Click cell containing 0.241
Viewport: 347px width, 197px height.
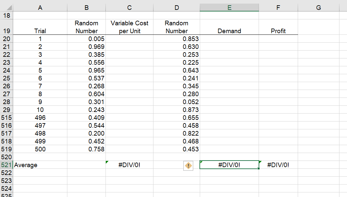(x=176, y=78)
